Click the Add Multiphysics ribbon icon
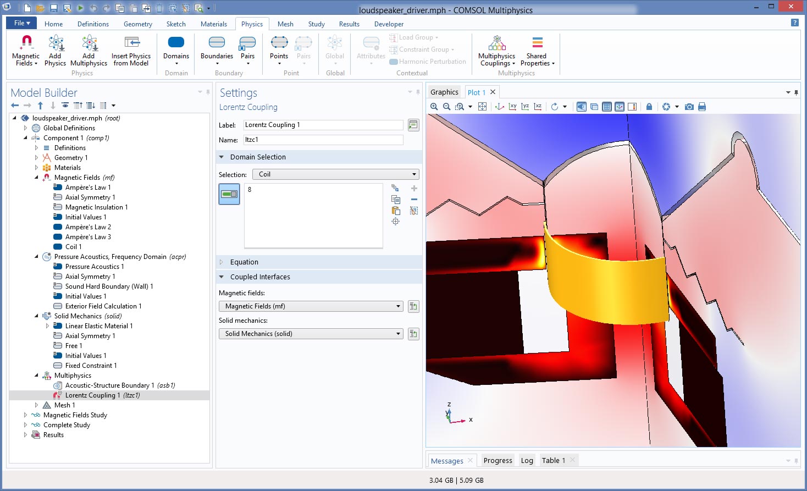807x491 pixels. (89, 51)
